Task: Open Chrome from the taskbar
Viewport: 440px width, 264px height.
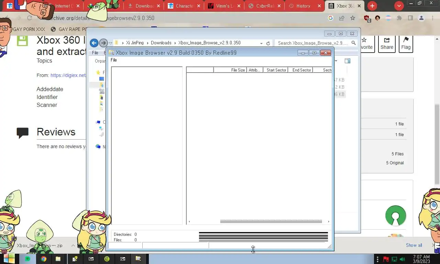Action: pos(44,259)
